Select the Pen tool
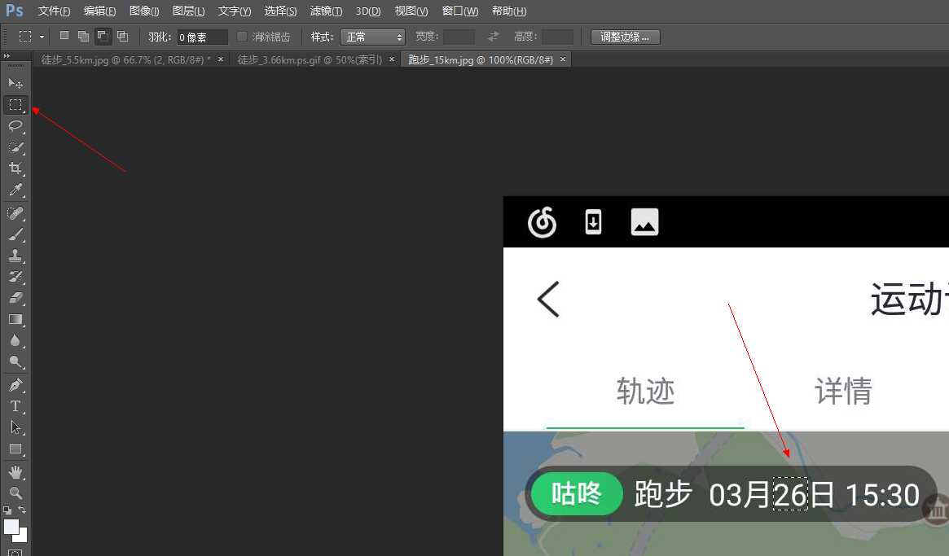The image size is (949, 556). tap(15, 385)
